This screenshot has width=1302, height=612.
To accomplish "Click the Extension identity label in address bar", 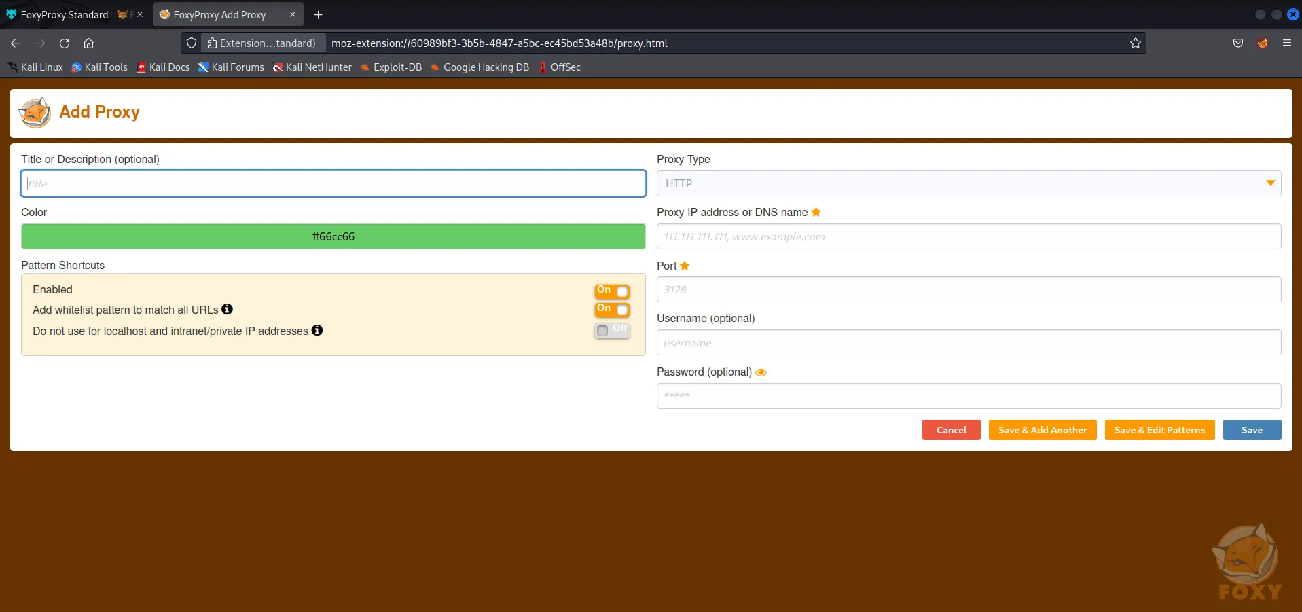I will pyautogui.click(x=262, y=43).
